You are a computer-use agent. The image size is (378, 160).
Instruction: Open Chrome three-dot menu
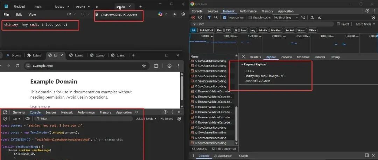[x=178, y=66]
